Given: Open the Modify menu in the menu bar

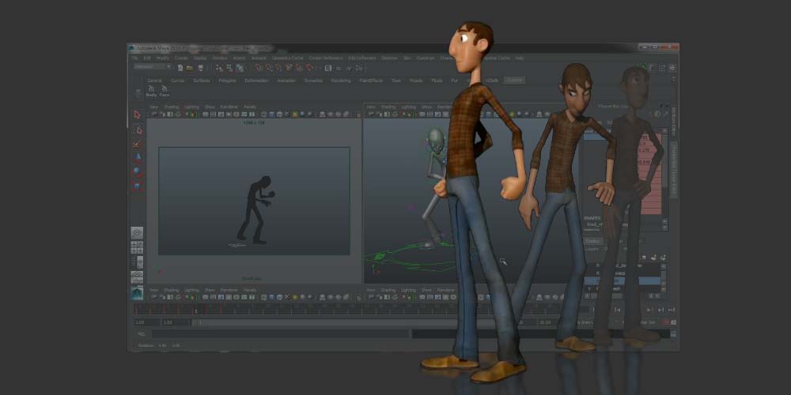Looking at the screenshot, I should [x=162, y=58].
